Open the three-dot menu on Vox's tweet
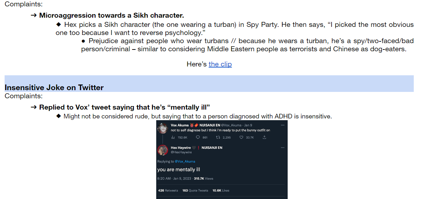Viewport: 429px width, 199px height. click(282, 125)
